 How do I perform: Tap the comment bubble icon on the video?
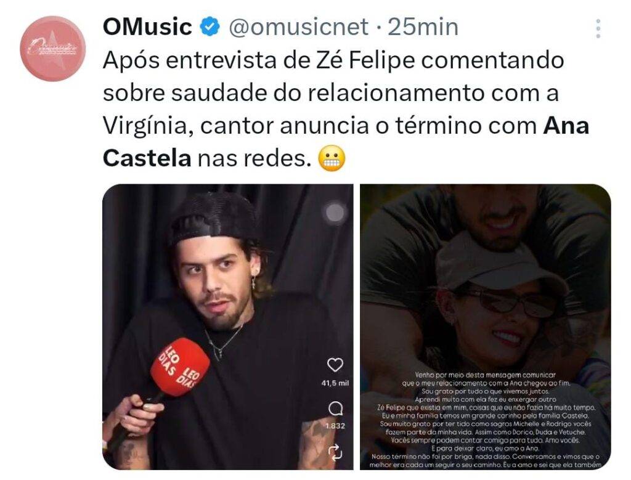coord(335,409)
